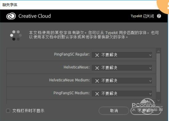Image resolution: width=169 pixels, height=121 pixels.
Task: Click the Typekit 已关闭 status text
Action: (142, 16)
